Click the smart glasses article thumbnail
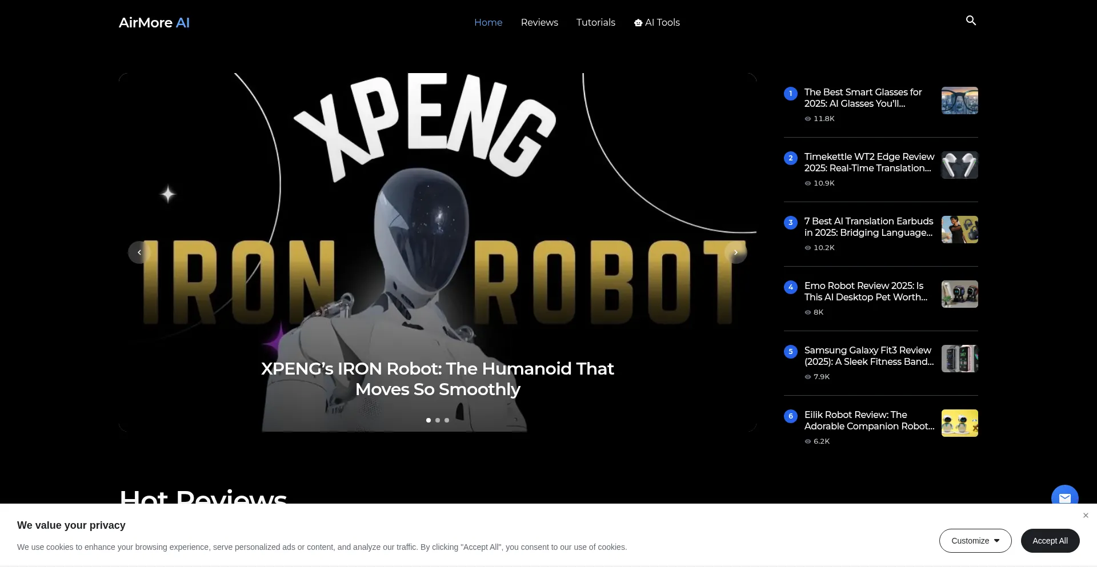This screenshot has width=1097, height=567. [x=960, y=100]
